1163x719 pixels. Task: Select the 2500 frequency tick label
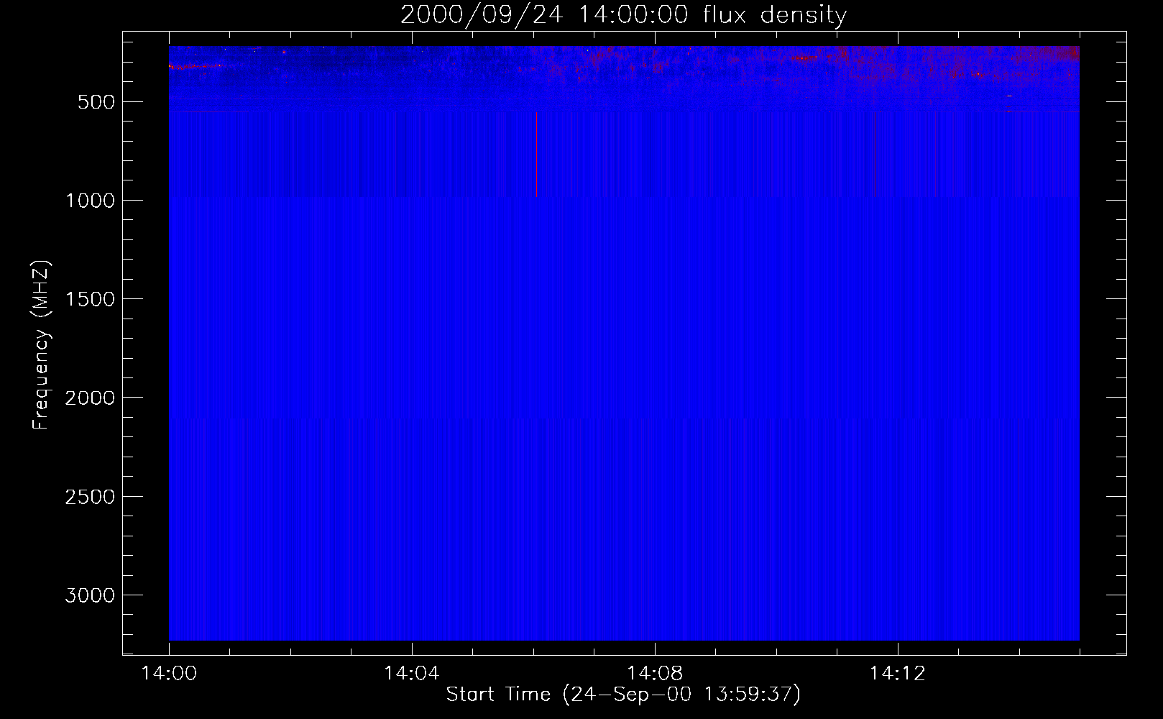[x=90, y=497]
